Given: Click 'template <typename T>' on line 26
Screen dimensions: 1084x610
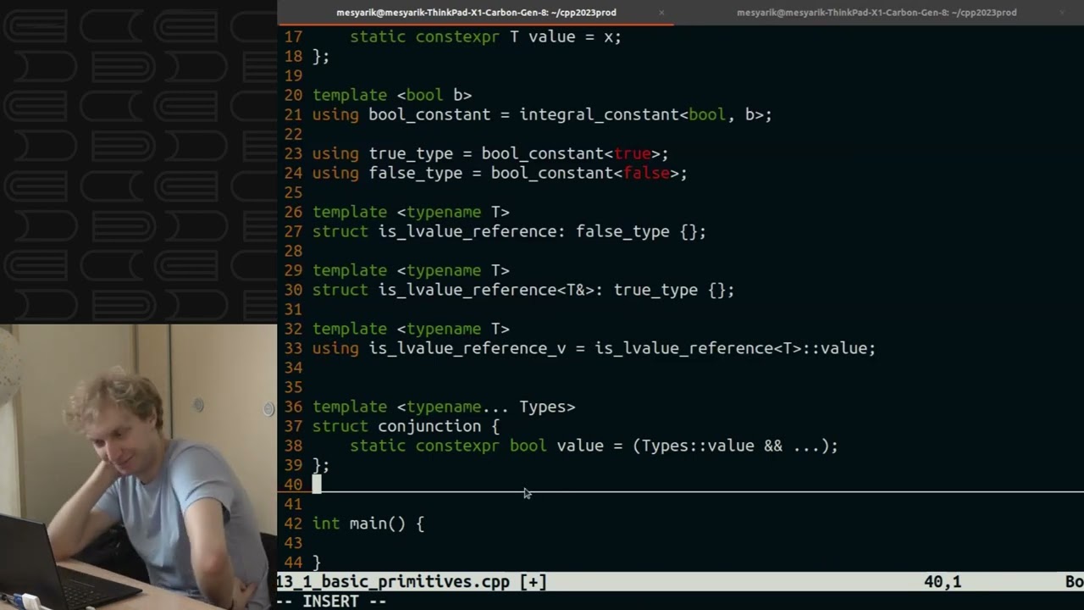Looking at the screenshot, I should click(x=411, y=212).
